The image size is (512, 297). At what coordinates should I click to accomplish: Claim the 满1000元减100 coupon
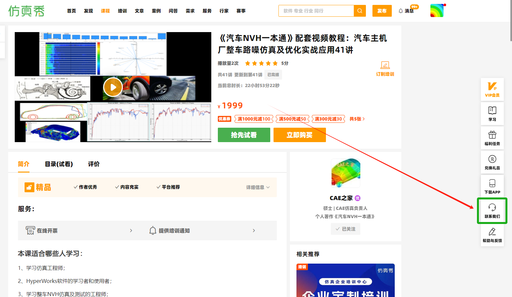point(254,119)
